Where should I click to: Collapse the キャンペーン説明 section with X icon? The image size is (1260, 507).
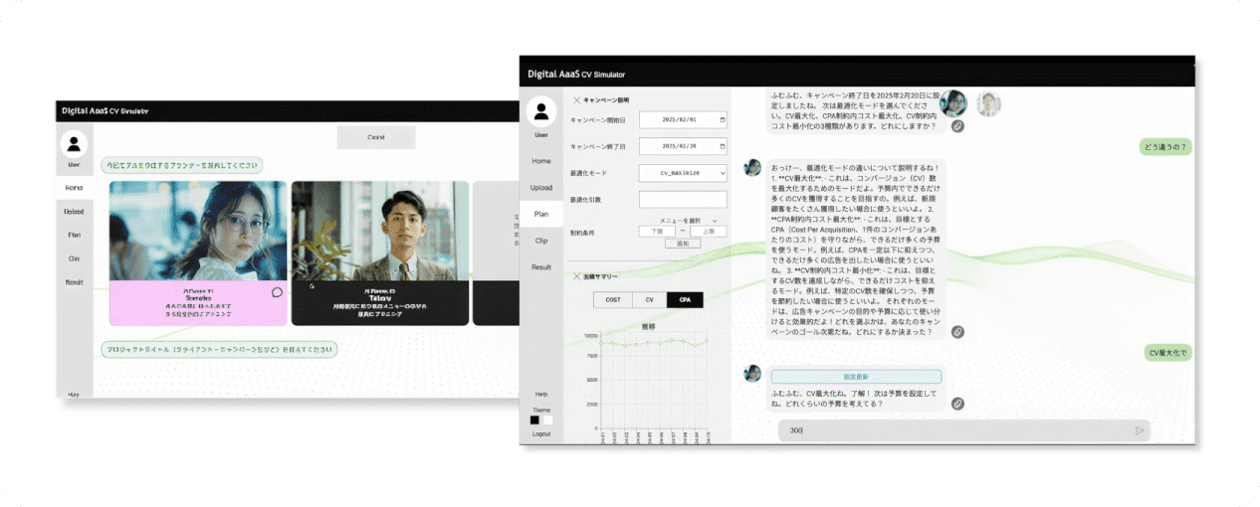575,99
